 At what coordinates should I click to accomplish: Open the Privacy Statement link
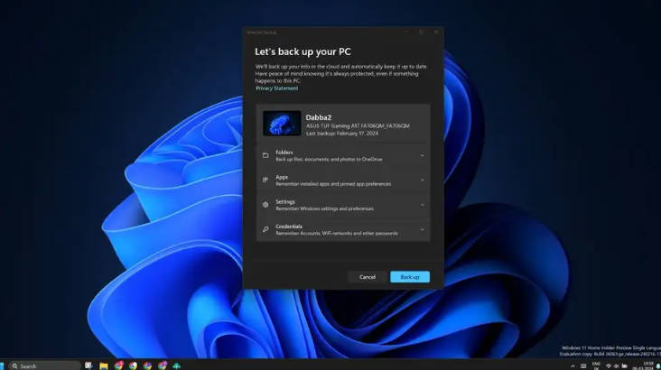(276, 88)
